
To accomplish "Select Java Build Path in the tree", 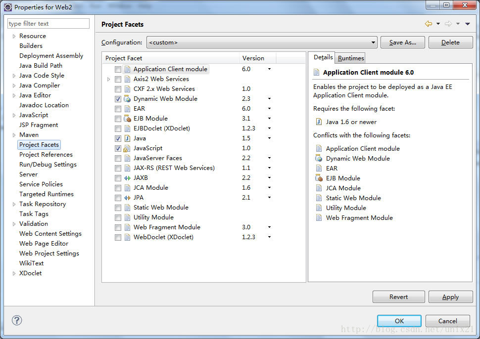I will coord(41,66).
